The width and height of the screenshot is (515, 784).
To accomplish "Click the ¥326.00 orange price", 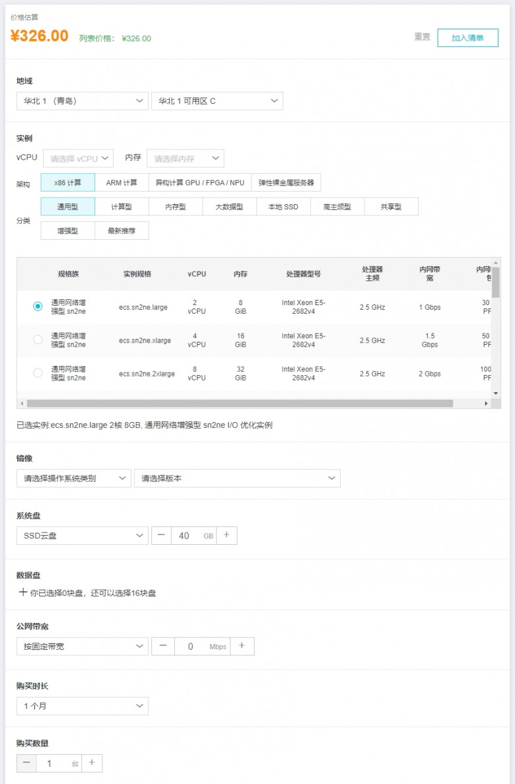I will [40, 36].
